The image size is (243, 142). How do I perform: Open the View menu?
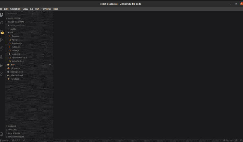coord(25,9)
